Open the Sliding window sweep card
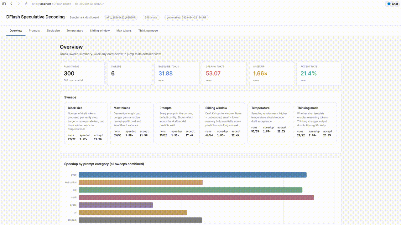Viewport: 401px width, 225px height. click(223, 123)
